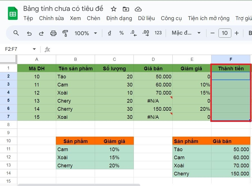Open the Chèn menu

click(93, 18)
